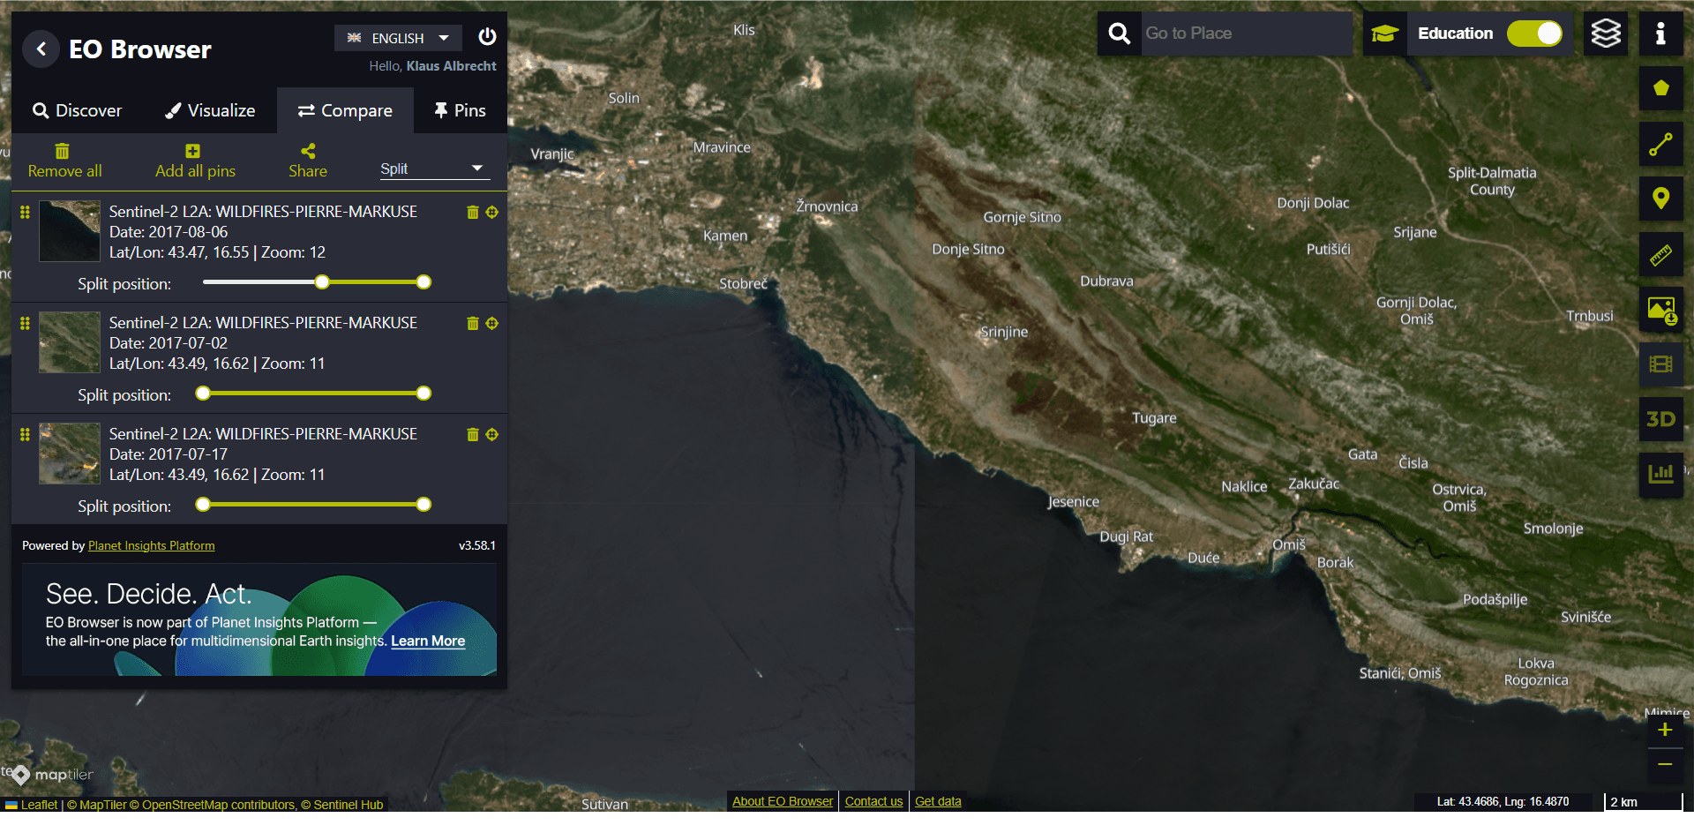Click the logout power icon
This screenshot has height=825, width=1694.
click(487, 37)
